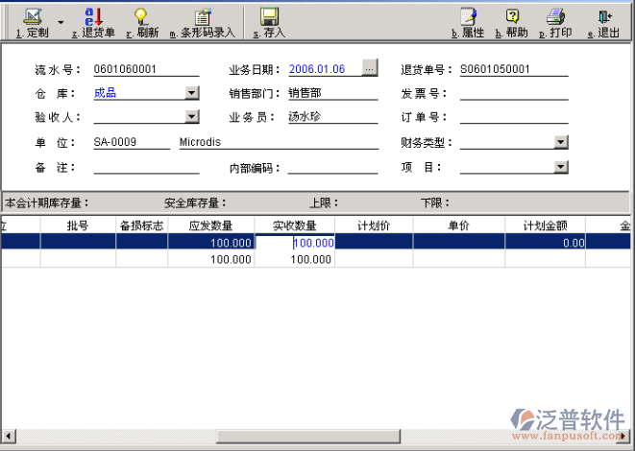Open the 仓库 warehouse dropdown
This screenshot has height=451, width=635.
tap(192, 93)
